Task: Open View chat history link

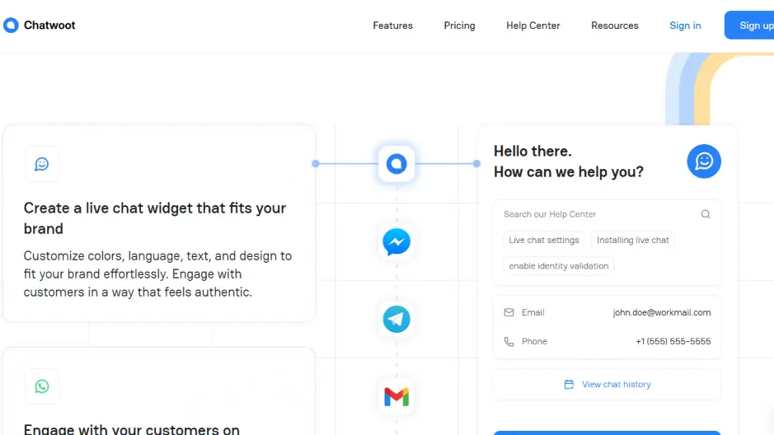Action: click(617, 384)
